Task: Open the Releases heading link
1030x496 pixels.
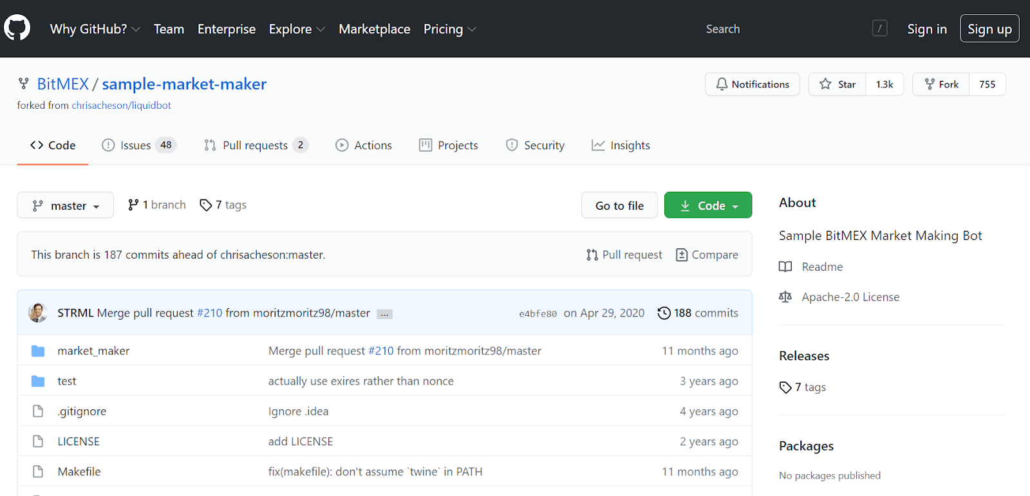Action: point(804,356)
